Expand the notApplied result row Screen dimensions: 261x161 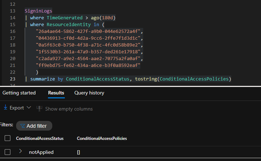(x=20, y=152)
